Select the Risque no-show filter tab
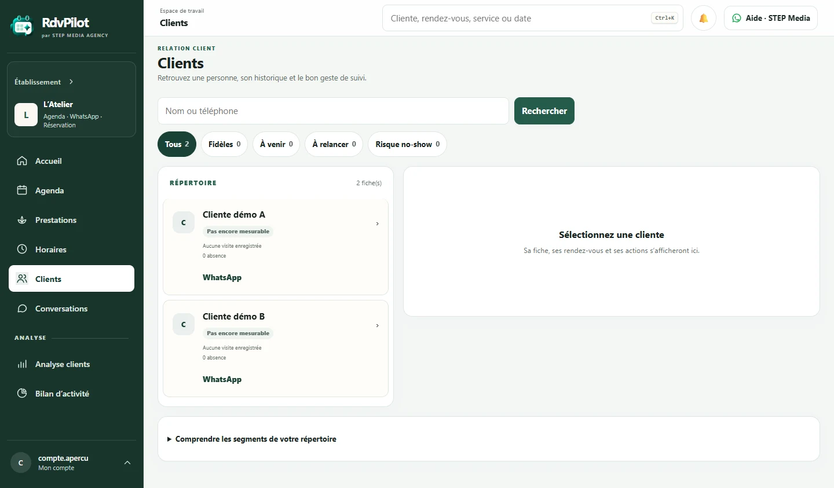Image resolution: width=834 pixels, height=488 pixels. (x=407, y=144)
